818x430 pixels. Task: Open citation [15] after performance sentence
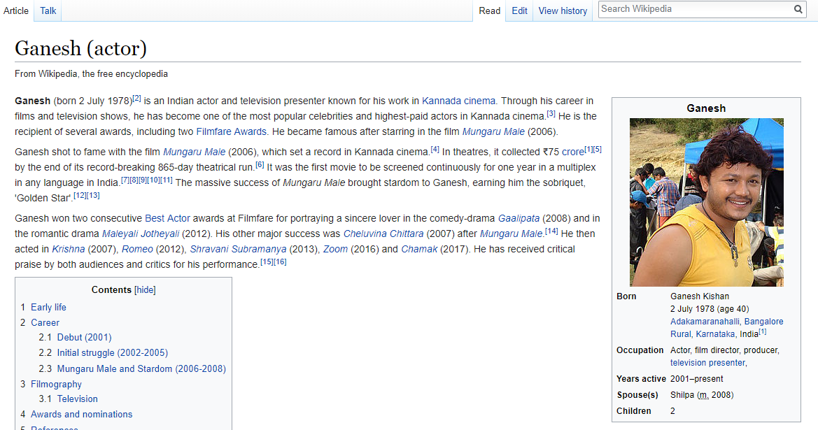pyautogui.click(x=267, y=261)
